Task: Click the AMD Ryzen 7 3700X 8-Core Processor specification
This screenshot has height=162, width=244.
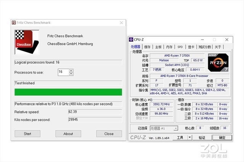Action: click(x=189, y=76)
